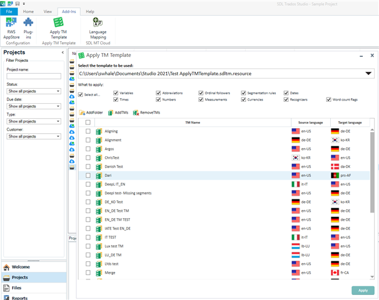Click the scroll up arrow of TM list
The width and height of the screenshot is (379, 300).
coord(372,130)
